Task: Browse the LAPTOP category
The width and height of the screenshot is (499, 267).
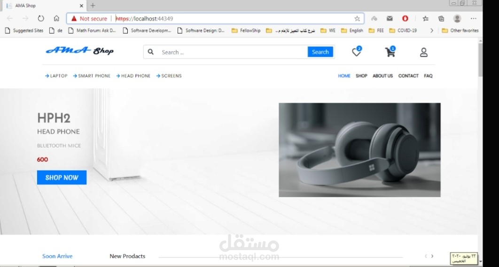Action: point(56,76)
